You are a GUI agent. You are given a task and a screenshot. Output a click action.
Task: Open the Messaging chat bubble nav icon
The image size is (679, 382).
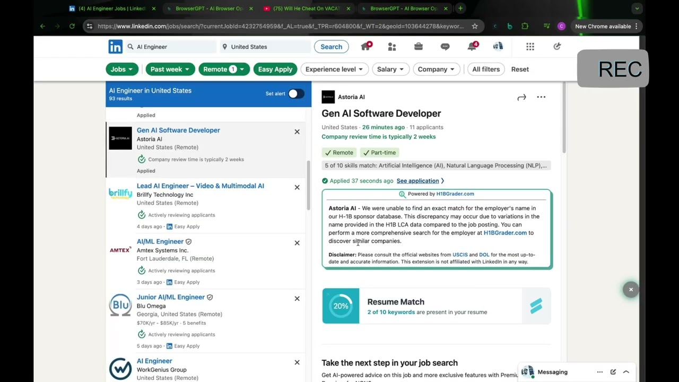[445, 47]
